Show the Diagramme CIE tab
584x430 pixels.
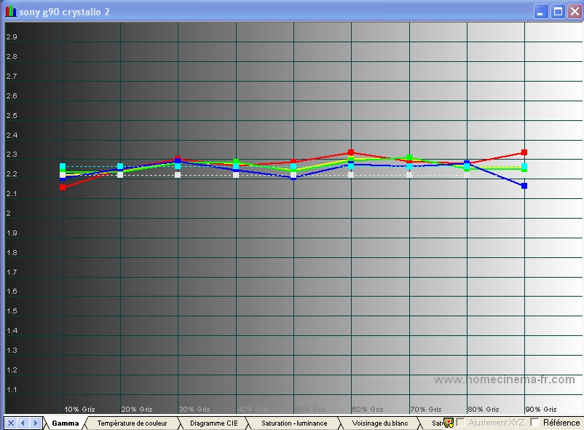(x=214, y=423)
